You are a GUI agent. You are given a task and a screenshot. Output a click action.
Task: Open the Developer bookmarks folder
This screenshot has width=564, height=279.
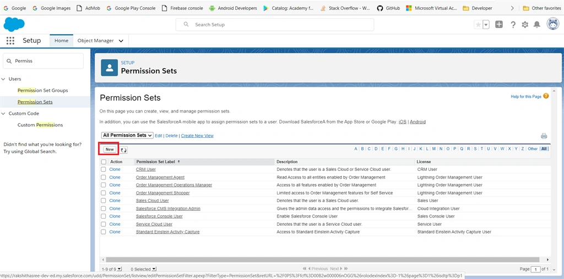(x=478, y=8)
